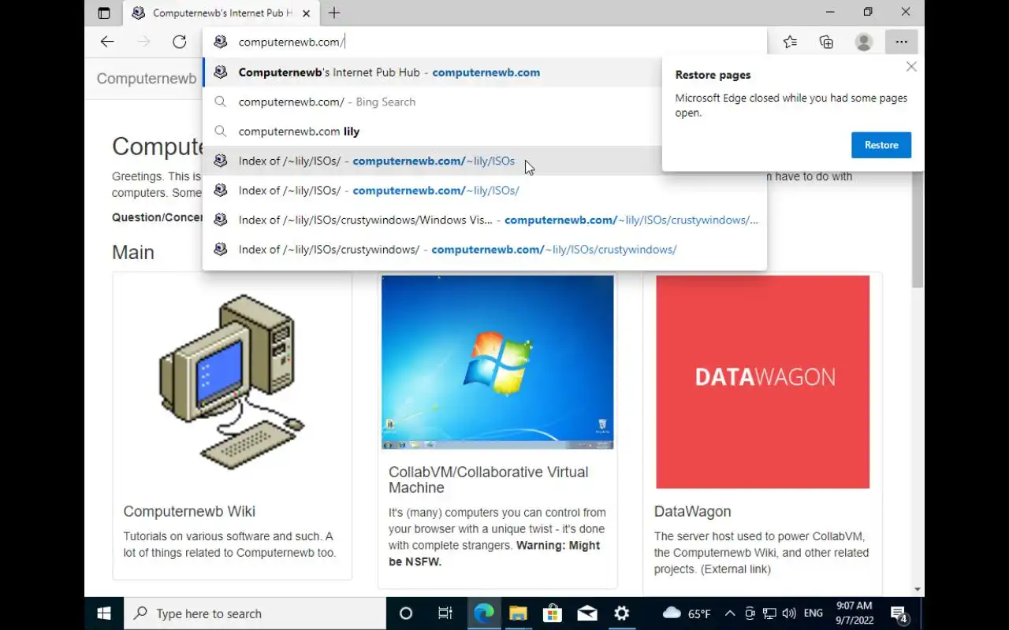
Task: Open the Favorites star list icon
Action: 790,42
